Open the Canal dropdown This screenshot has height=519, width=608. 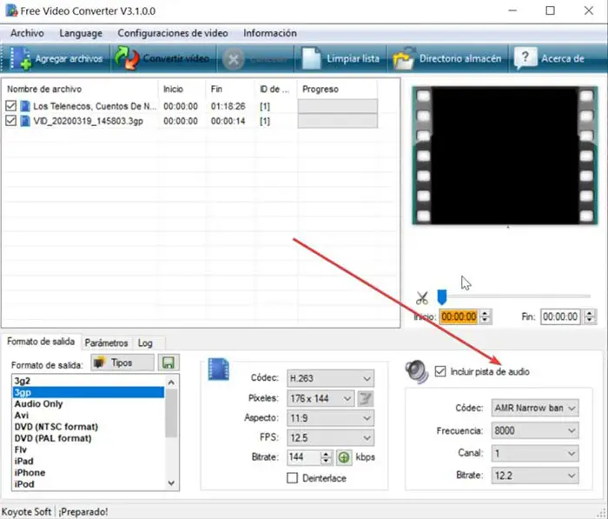pyautogui.click(x=535, y=454)
